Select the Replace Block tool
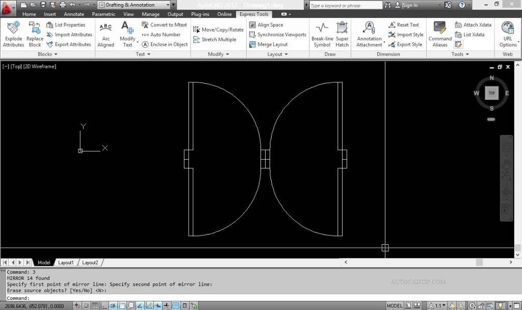This screenshot has width=522, height=310. pos(35,34)
